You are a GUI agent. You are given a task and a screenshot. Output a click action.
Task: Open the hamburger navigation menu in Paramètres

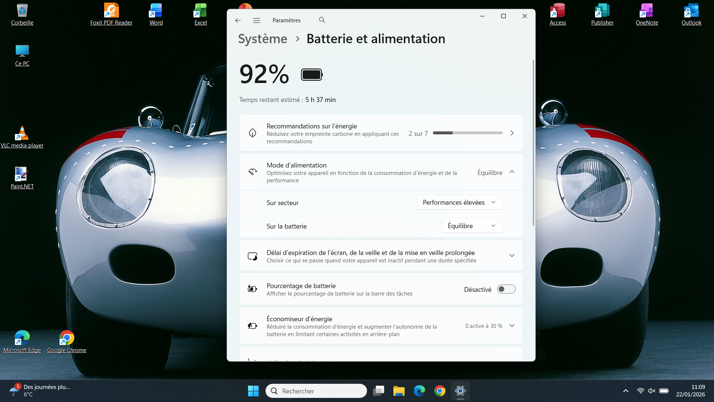click(x=257, y=20)
